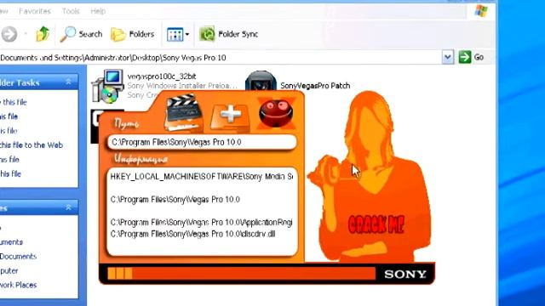Click the CRACK ME button on the figure

376,224
